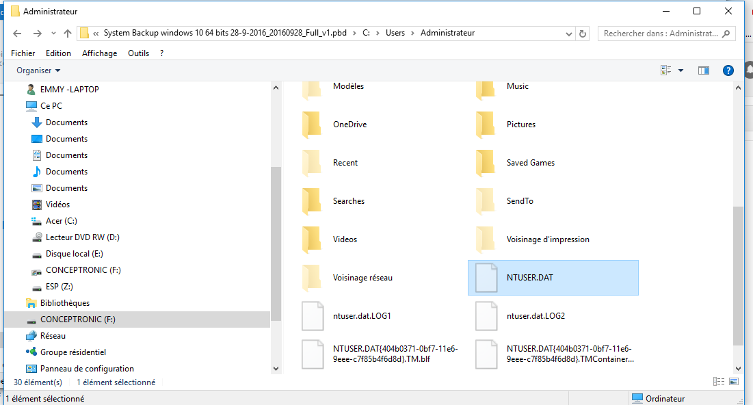Open view options dropdown arrow
The image size is (753, 405).
(x=681, y=70)
